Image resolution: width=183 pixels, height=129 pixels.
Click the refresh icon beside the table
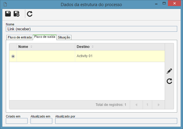click(169, 81)
